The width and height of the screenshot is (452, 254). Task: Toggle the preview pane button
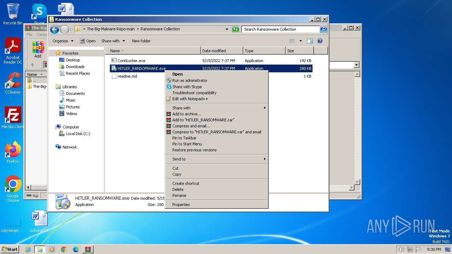coord(310,41)
